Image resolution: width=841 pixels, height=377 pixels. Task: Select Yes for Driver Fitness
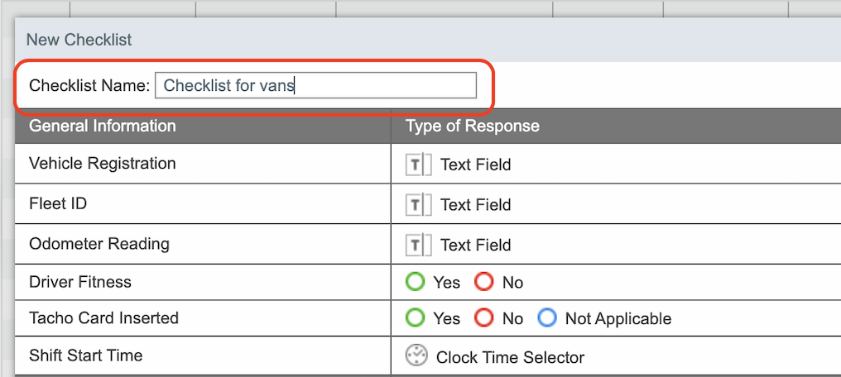[x=415, y=282]
